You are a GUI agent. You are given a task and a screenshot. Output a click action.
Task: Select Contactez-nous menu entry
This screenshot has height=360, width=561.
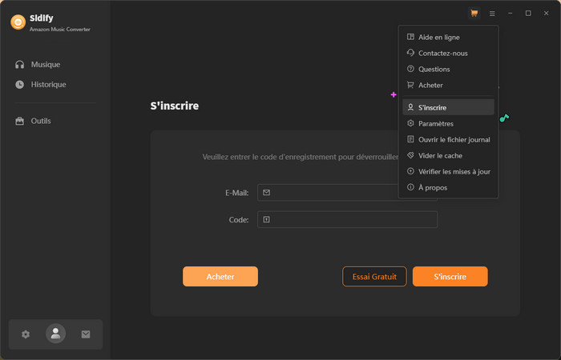pos(442,53)
